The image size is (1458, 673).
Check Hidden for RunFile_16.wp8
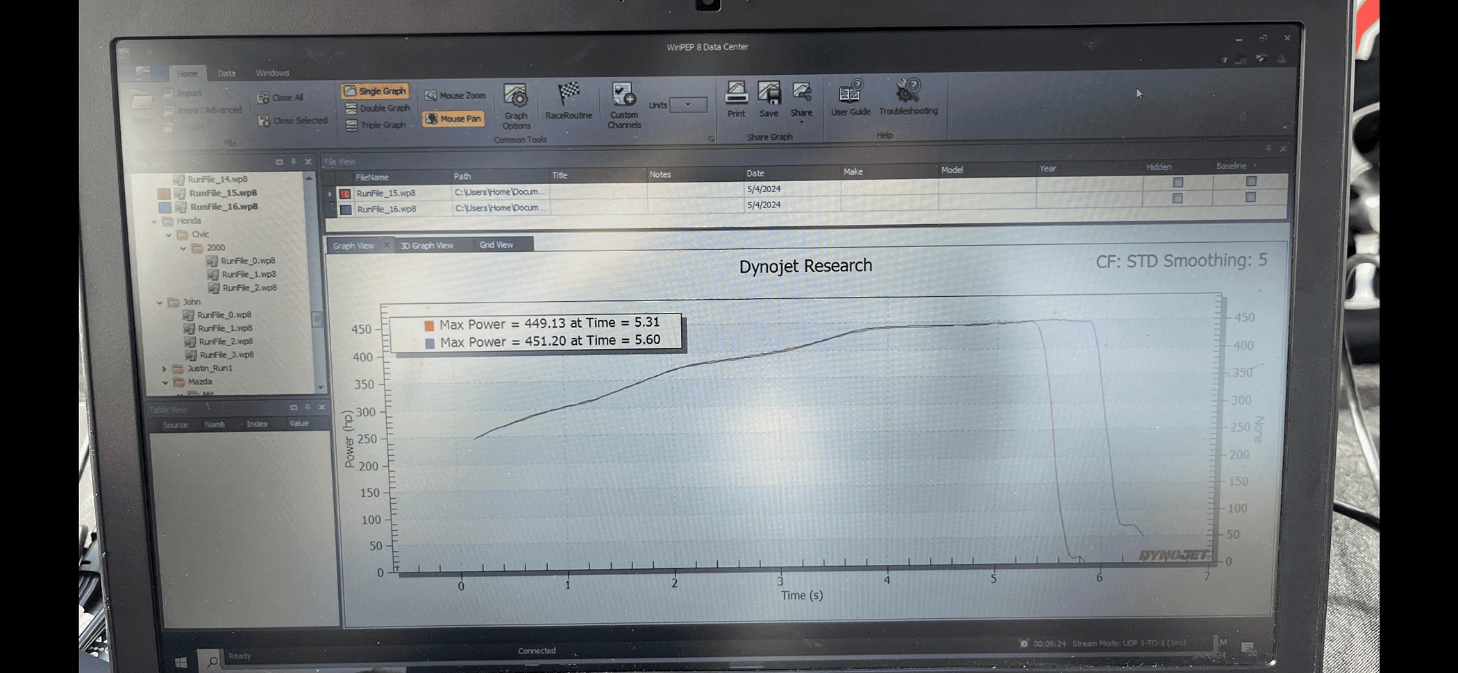1178,198
